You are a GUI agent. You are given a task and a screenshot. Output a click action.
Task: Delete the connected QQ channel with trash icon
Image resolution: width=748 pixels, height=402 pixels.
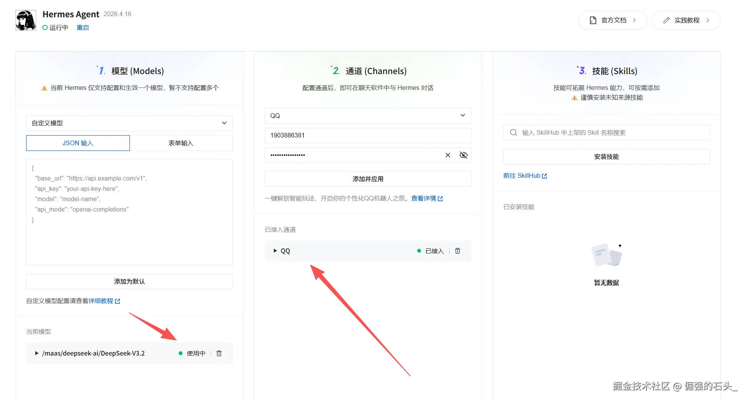458,251
